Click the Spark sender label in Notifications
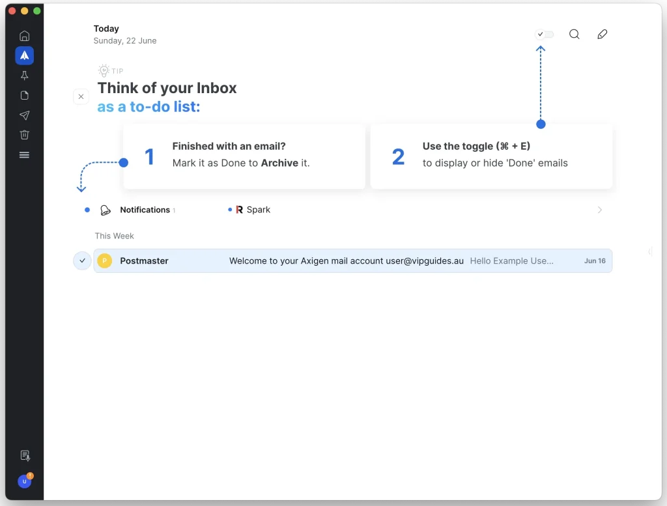 pyautogui.click(x=258, y=210)
